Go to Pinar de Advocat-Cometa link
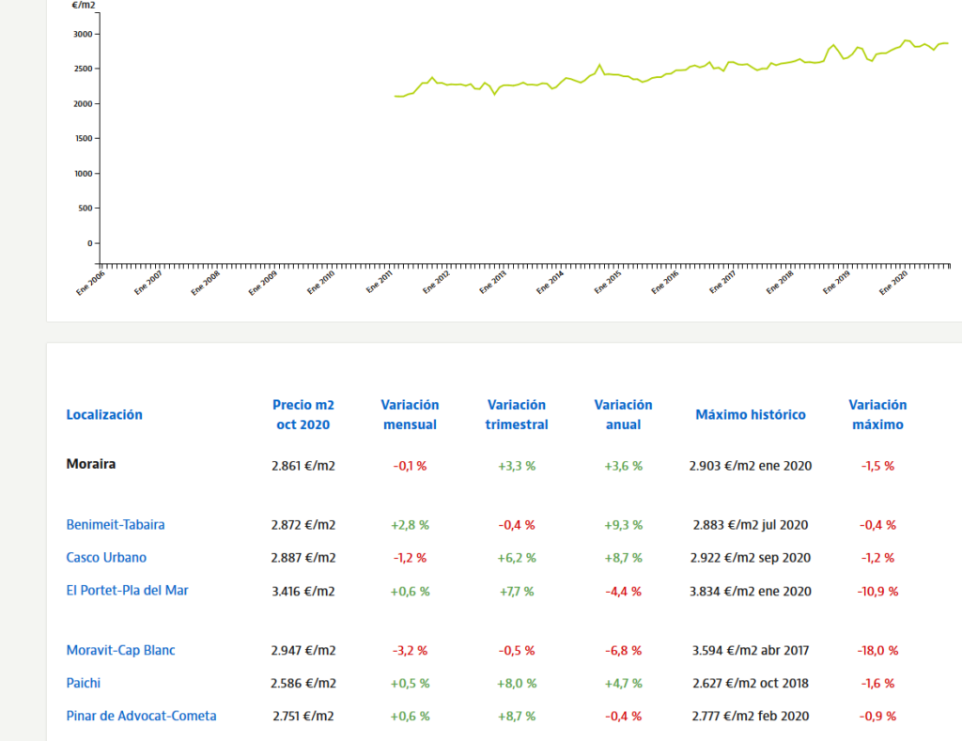 (x=141, y=716)
